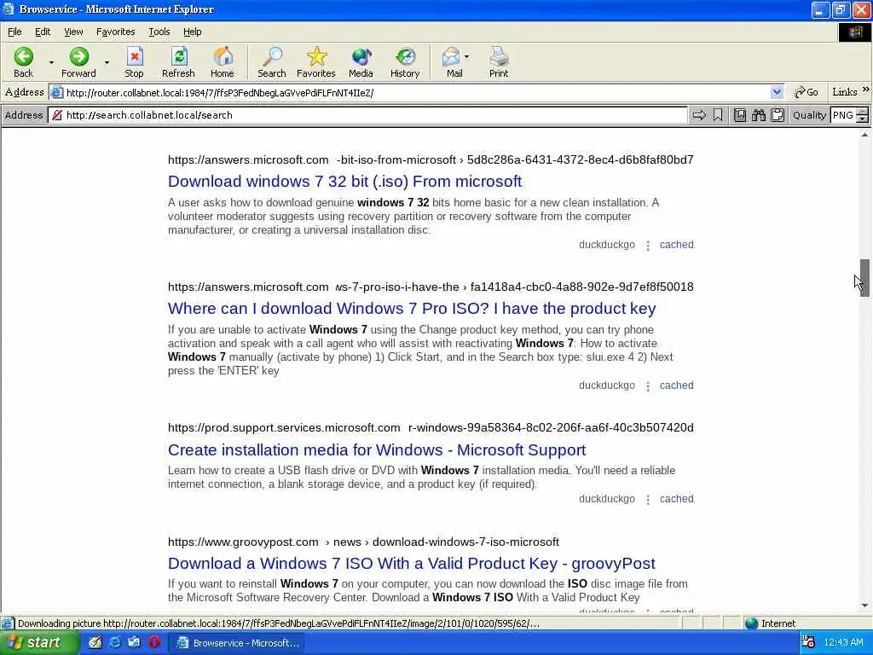Click the Browservice taskbar button

pos(237,643)
